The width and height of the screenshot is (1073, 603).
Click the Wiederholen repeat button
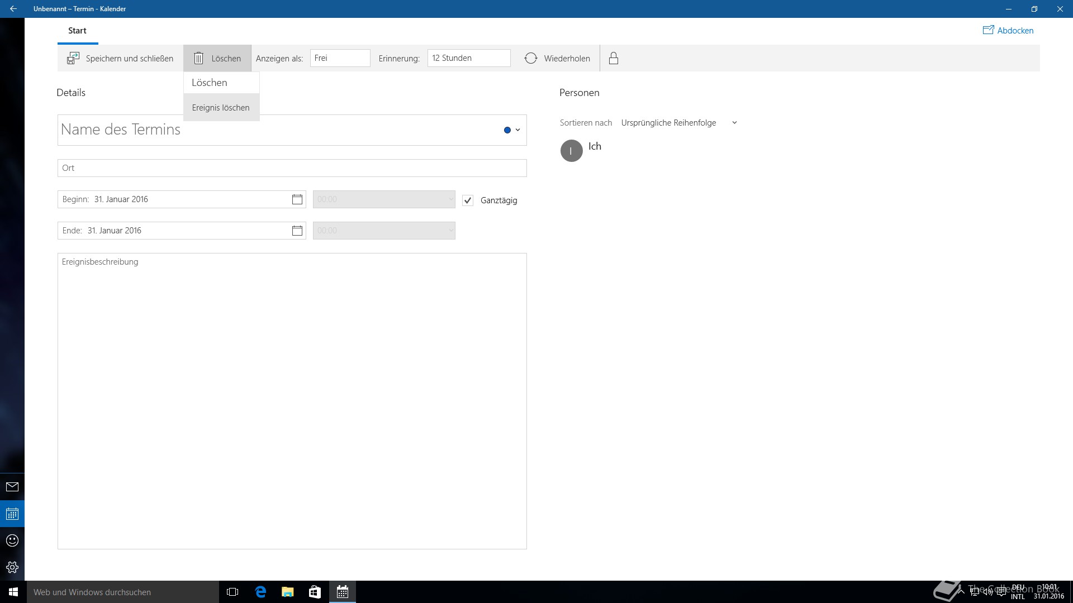(x=557, y=58)
